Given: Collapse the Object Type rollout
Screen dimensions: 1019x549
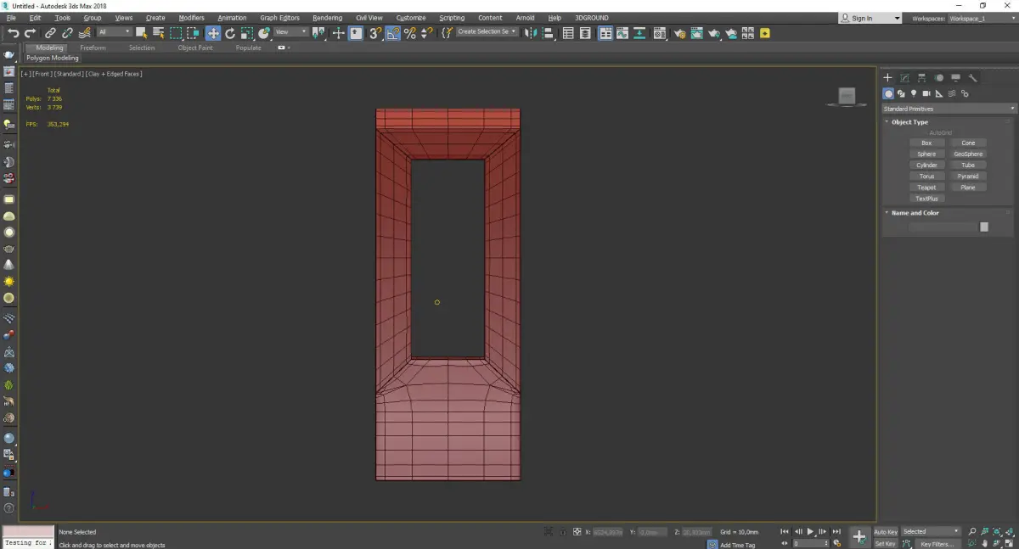Looking at the screenshot, I should click(909, 122).
